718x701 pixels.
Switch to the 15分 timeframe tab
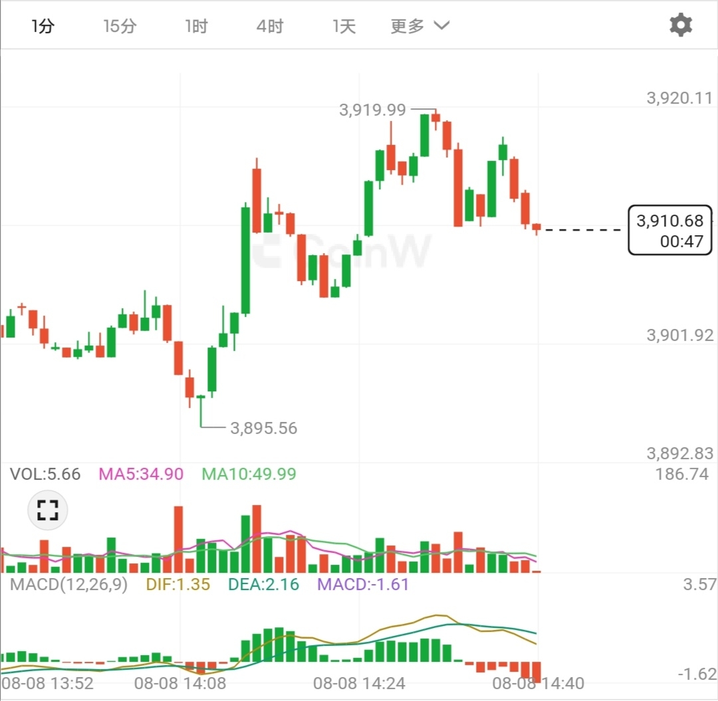(x=120, y=26)
